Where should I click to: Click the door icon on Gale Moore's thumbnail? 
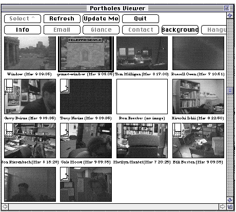tap(65, 130)
